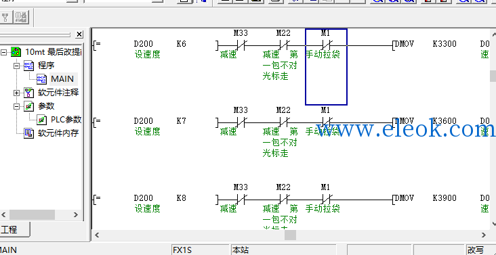This screenshot has width=496, height=255.
Task: Click the ladder editor's horizontal scrollbar right arrow
Action: point(483,235)
